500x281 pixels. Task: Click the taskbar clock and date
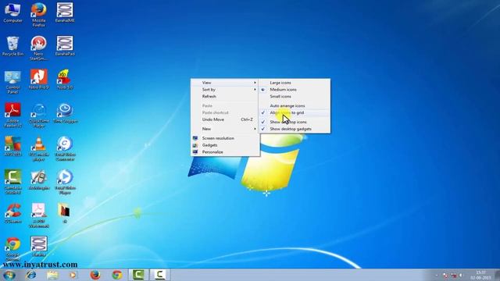click(480, 276)
